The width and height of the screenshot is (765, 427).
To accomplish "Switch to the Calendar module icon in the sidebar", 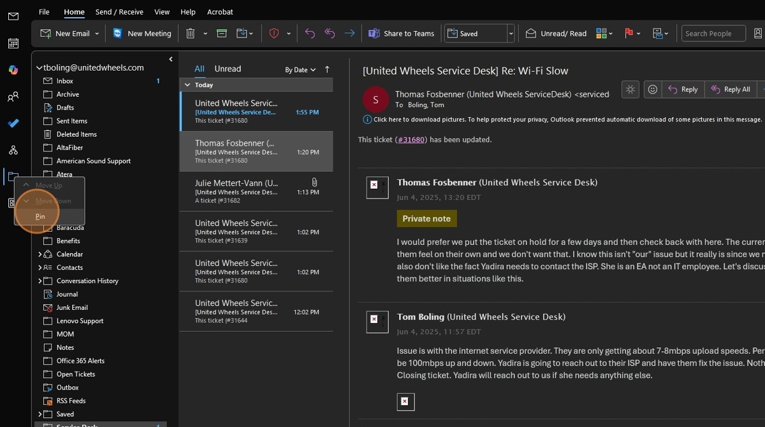I will [13, 43].
